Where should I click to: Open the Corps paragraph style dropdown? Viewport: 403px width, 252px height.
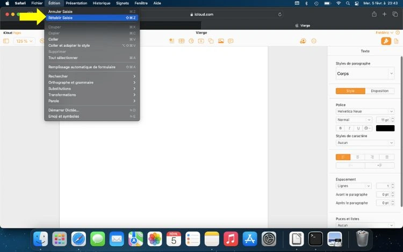[x=365, y=74]
